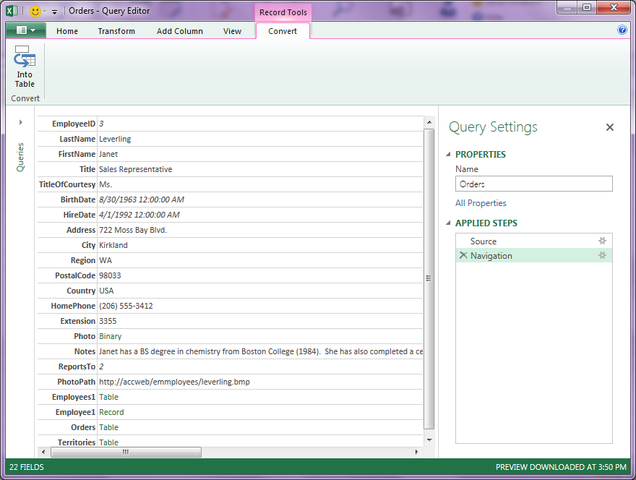Click the Name input field containing Orders
The image size is (636, 480).
pos(534,184)
